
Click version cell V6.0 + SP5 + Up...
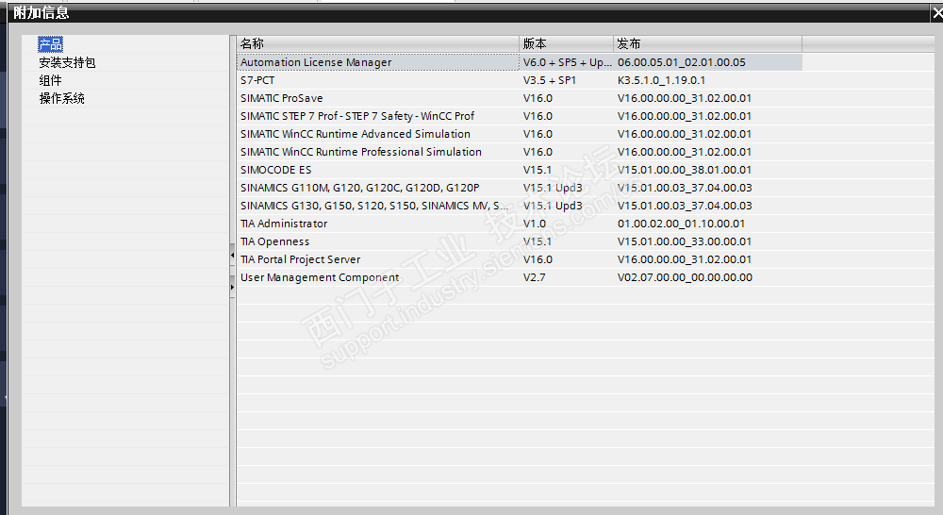(x=567, y=62)
